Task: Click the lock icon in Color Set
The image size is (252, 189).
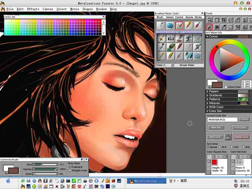Action: [x=228, y=137]
